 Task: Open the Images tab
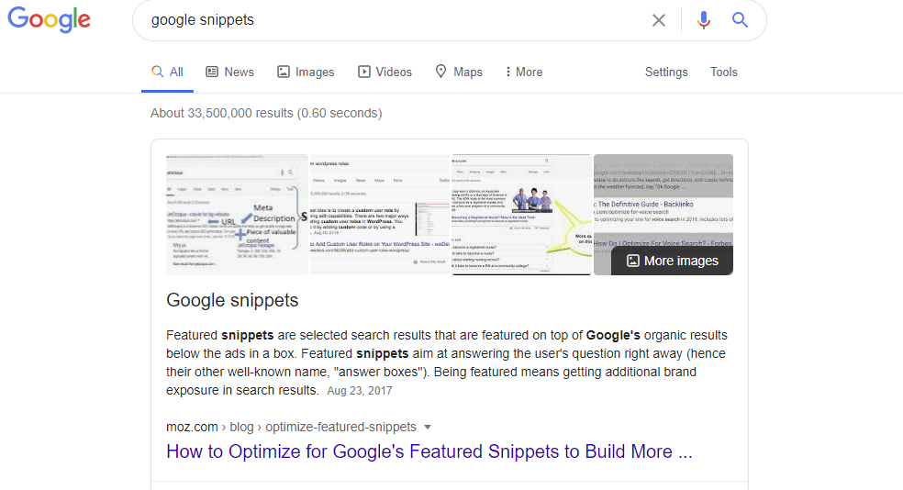(x=306, y=72)
